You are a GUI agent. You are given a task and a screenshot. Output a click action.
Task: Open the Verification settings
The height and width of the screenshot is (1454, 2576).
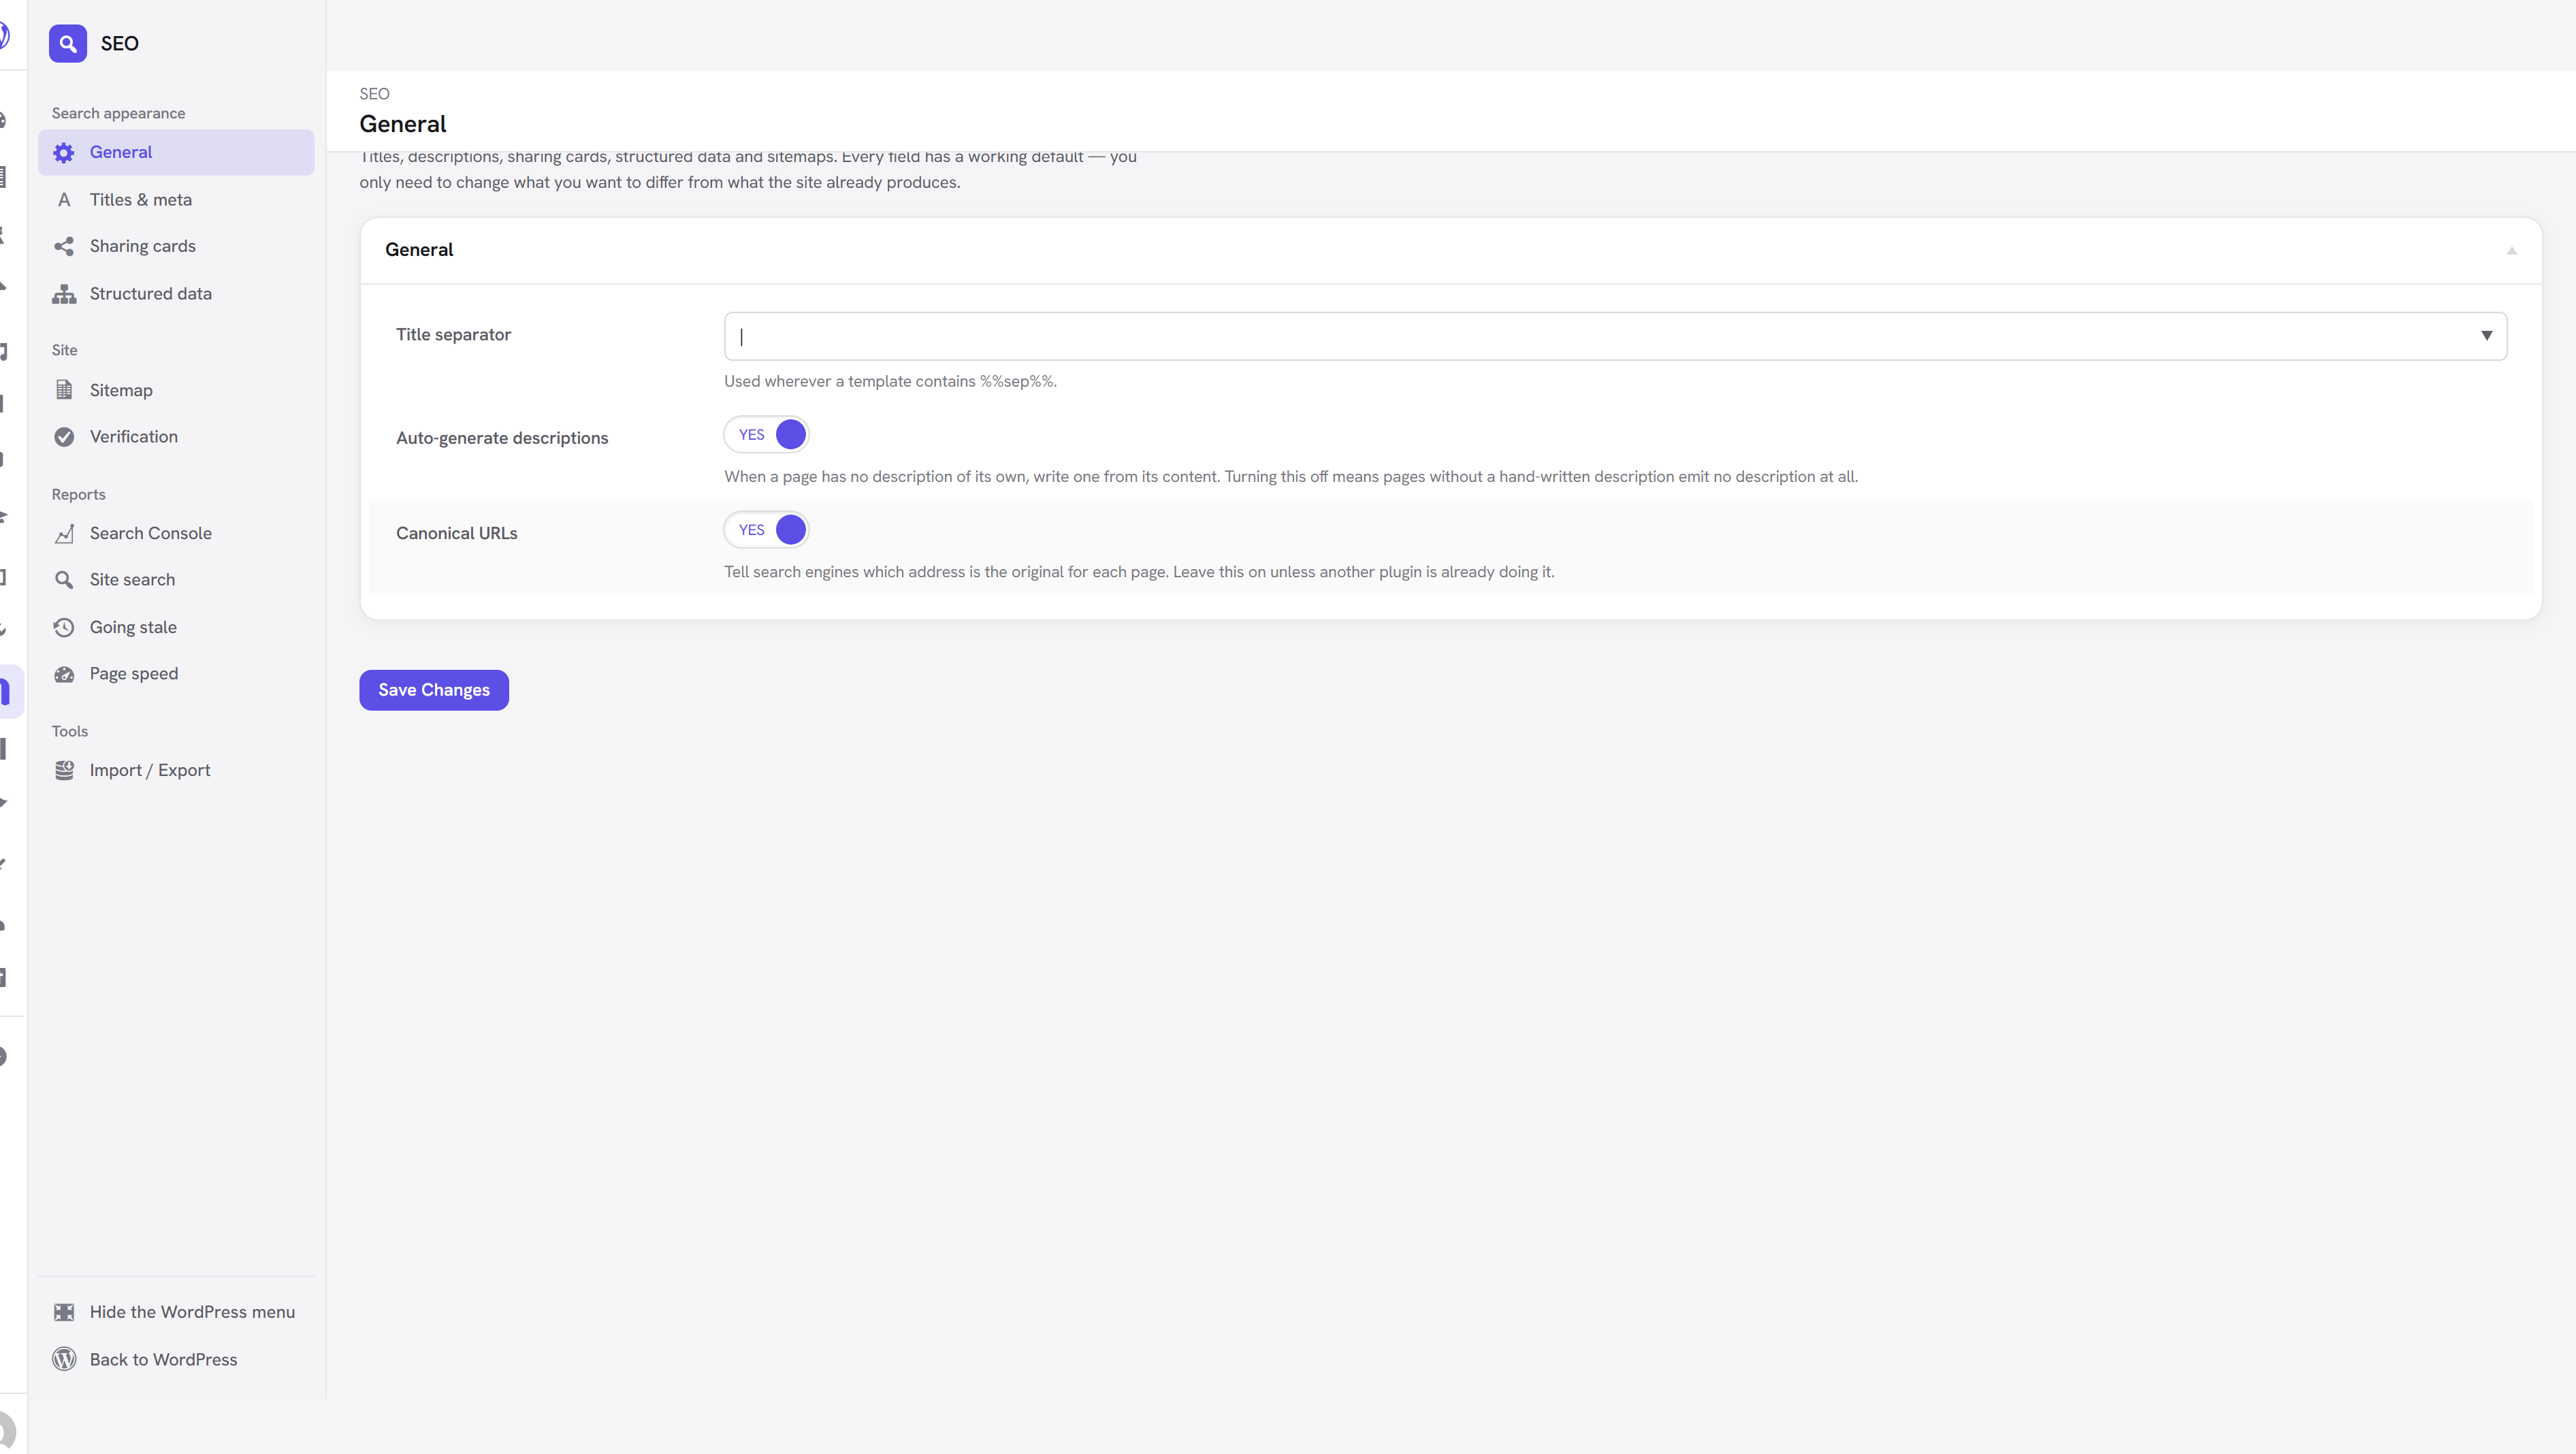pos(176,436)
